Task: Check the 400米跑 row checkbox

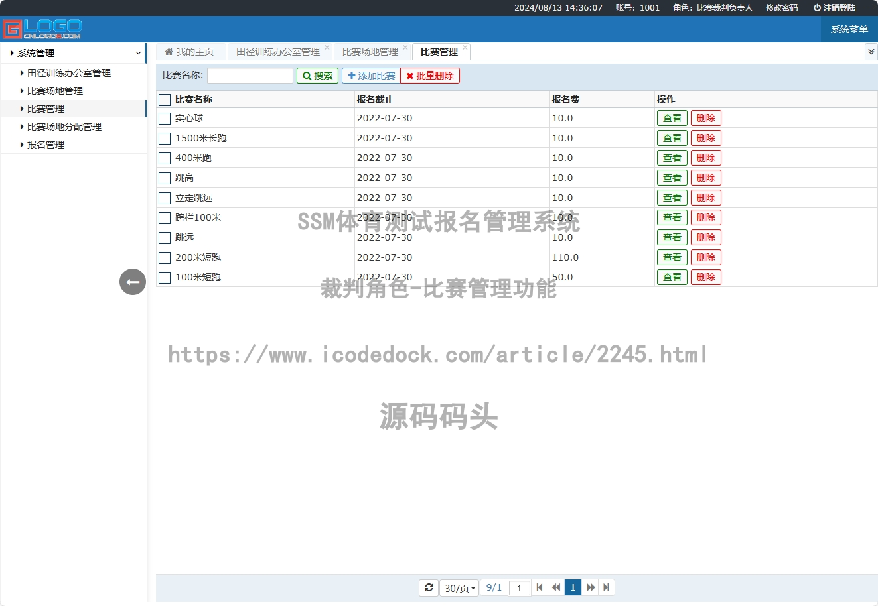Action: 165,158
